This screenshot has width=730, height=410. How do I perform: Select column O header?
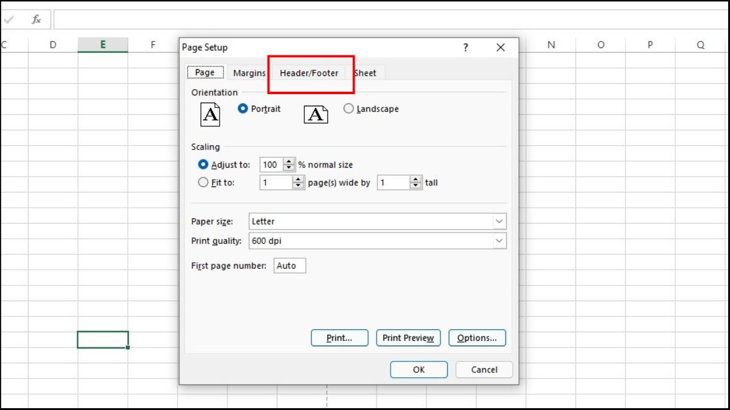[x=601, y=44]
